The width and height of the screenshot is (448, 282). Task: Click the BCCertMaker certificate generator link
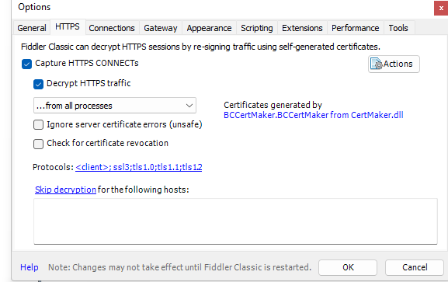coord(314,115)
